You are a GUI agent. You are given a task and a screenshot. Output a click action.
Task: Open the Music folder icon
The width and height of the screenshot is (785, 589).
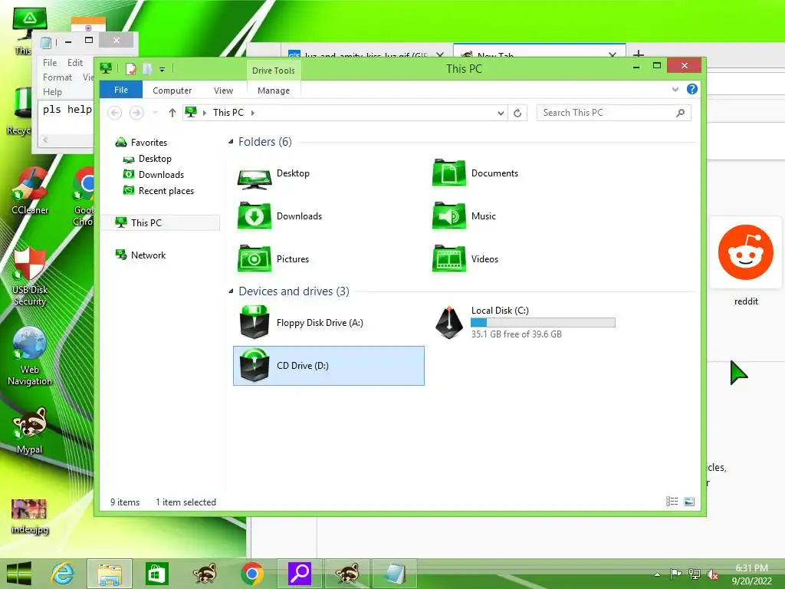pyautogui.click(x=449, y=216)
